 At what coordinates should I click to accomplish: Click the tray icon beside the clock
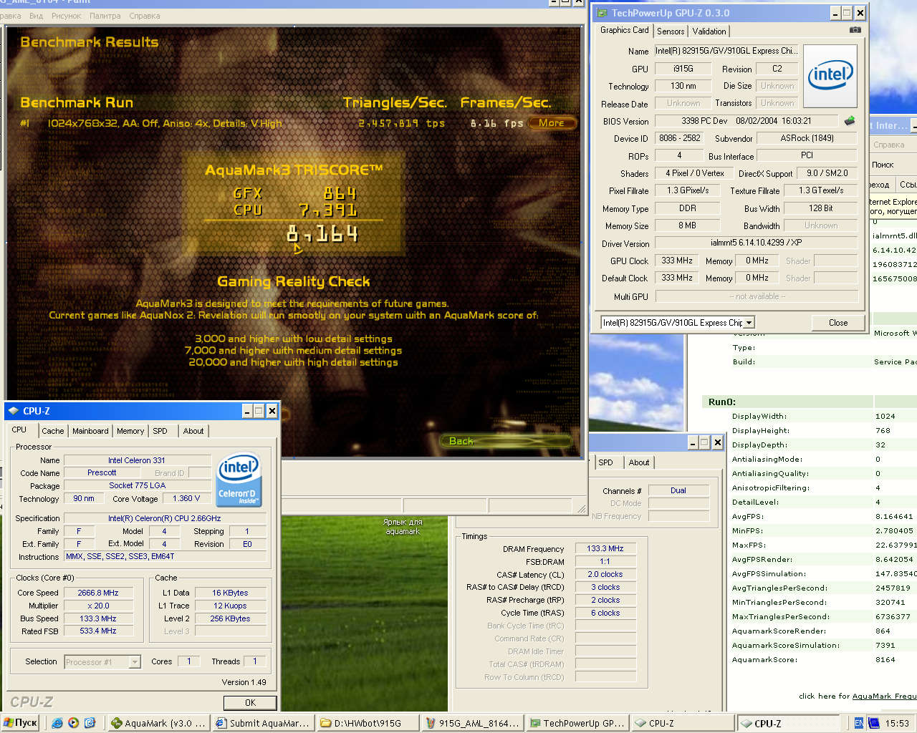tap(874, 723)
